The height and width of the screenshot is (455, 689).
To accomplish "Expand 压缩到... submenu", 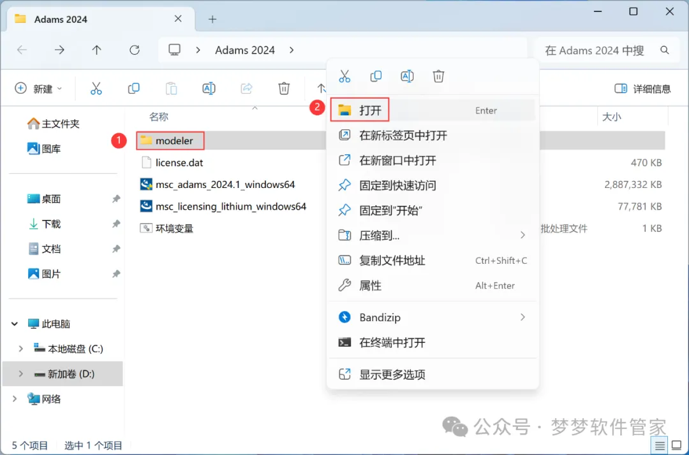I will coord(433,235).
